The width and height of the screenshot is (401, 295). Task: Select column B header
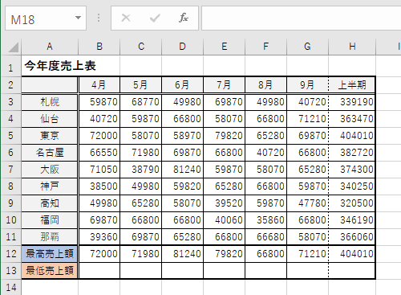[99, 47]
